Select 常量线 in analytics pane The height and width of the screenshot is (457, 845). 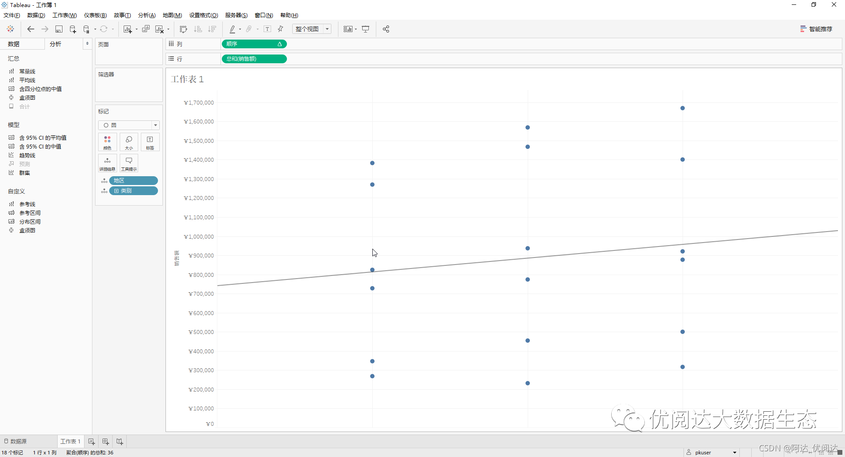(27, 71)
